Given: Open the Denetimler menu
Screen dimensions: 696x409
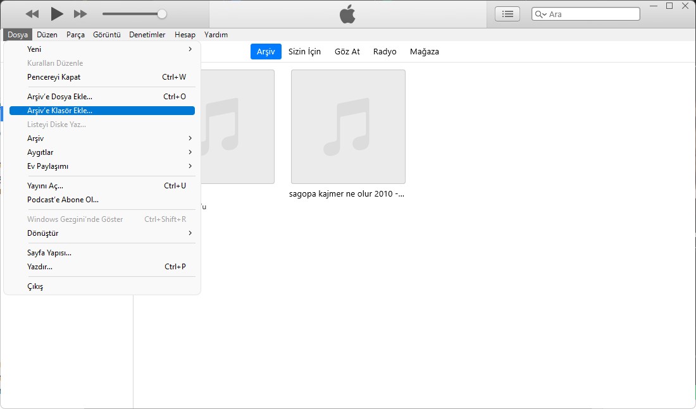Looking at the screenshot, I should pos(147,35).
